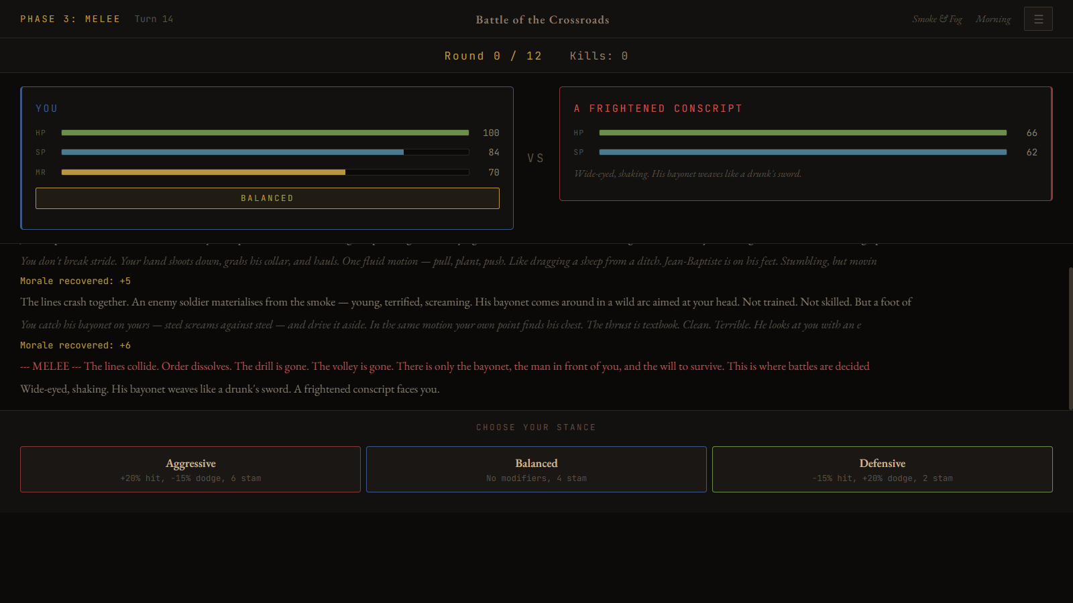The image size is (1073, 603).
Task: Click the Kills: 0 counter
Action: [x=599, y=56]
